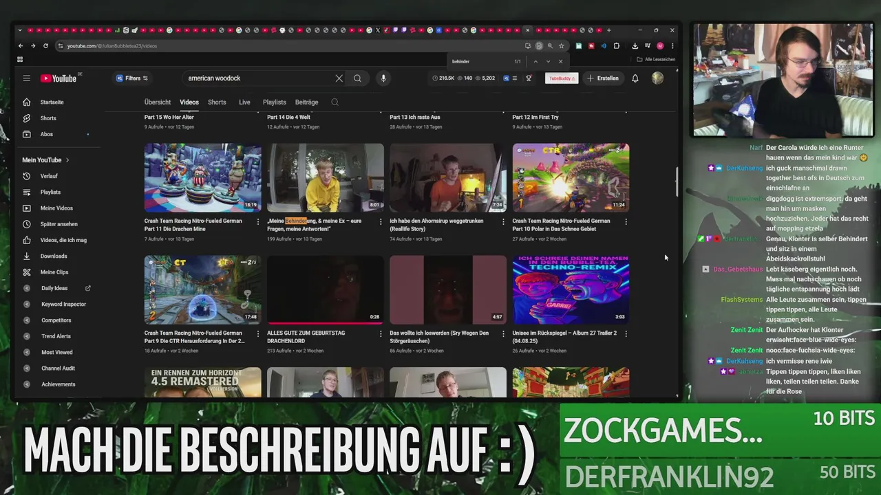Click the browser address bar URL
881x495 pixels.
112,46
